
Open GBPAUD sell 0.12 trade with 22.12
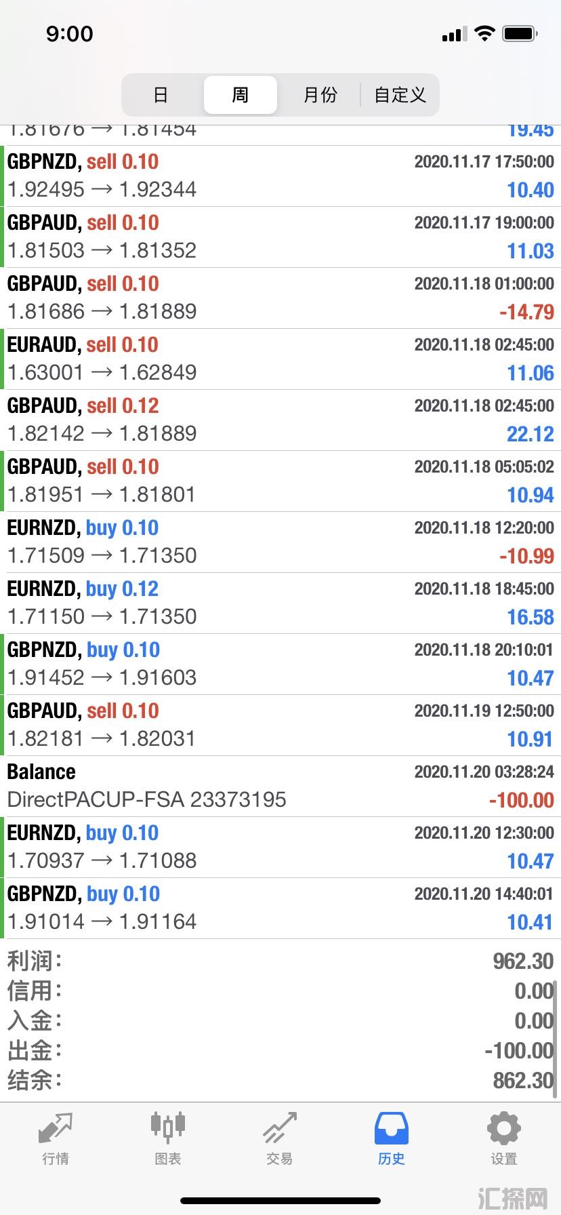click(x=280, y=420)
